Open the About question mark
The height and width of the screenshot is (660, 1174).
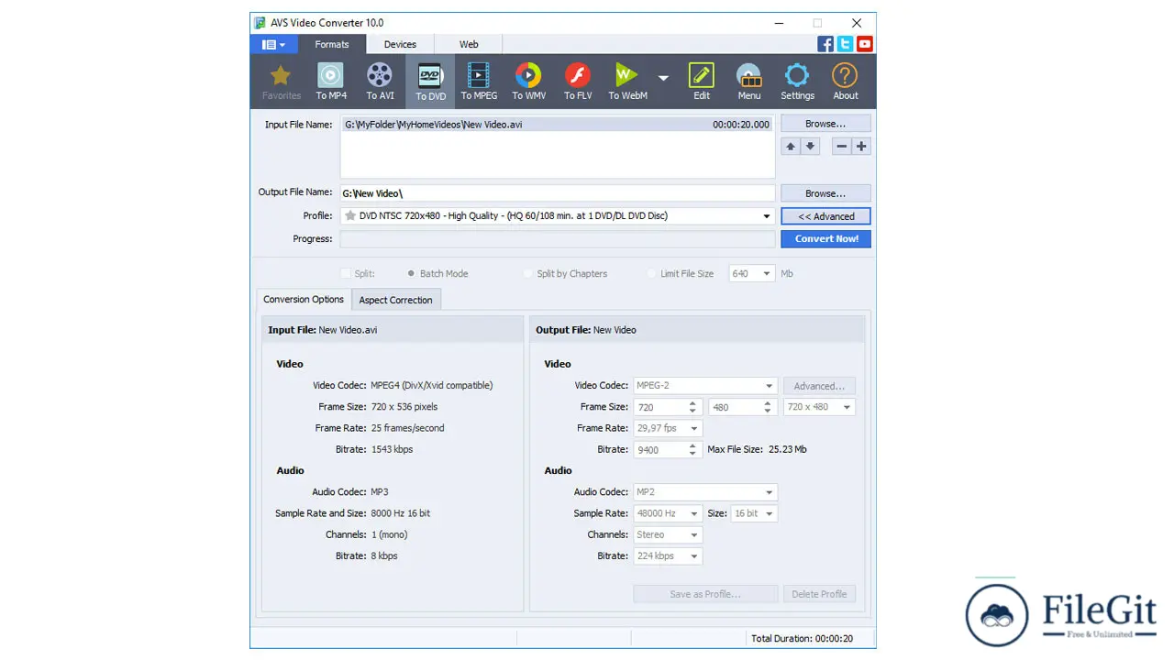click(845, 82)
